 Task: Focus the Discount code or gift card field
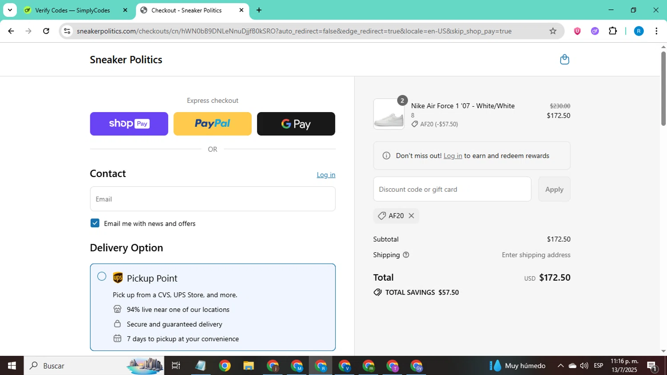tap(452, 189)
